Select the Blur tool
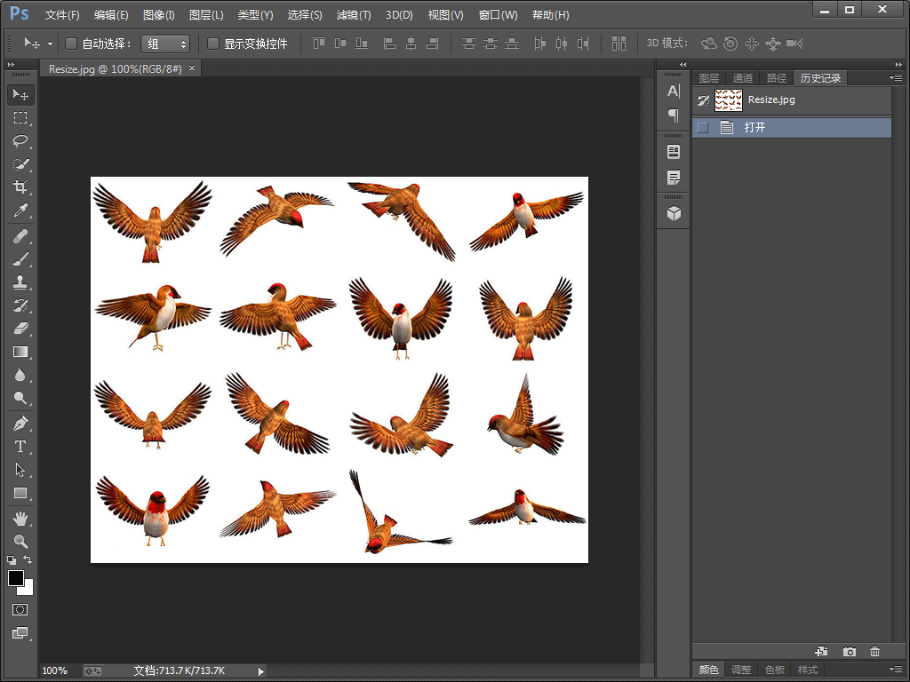910x682 pixels. tap(20, 375)
